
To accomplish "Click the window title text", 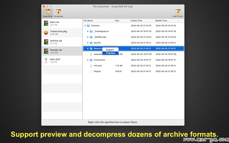I will tap(113, 7).
